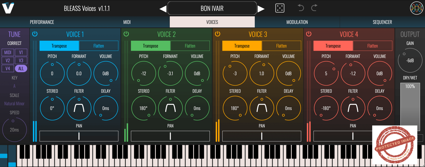425x167 pixels.
Task: Select Transpose mode for Voice 2
Action: pyautogui.click(x=151, y=46)
